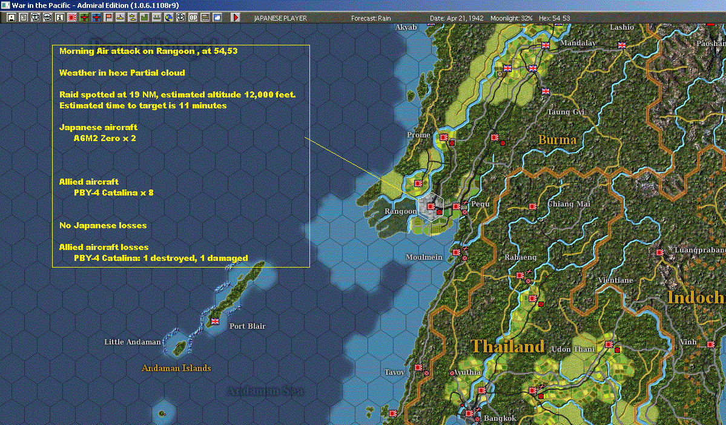Click the British flag marker below Lashio
The width and height of the screenshot is (726, 425).
coord(621,45)
